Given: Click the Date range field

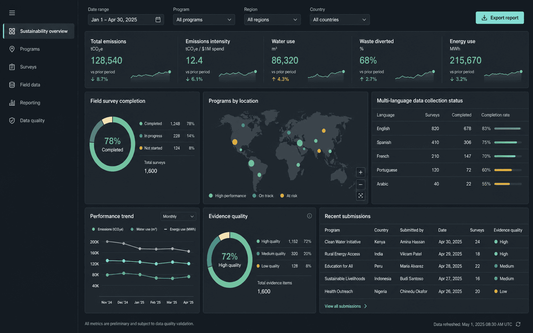Looking at the screenshot, I should (x=126, y=20).
